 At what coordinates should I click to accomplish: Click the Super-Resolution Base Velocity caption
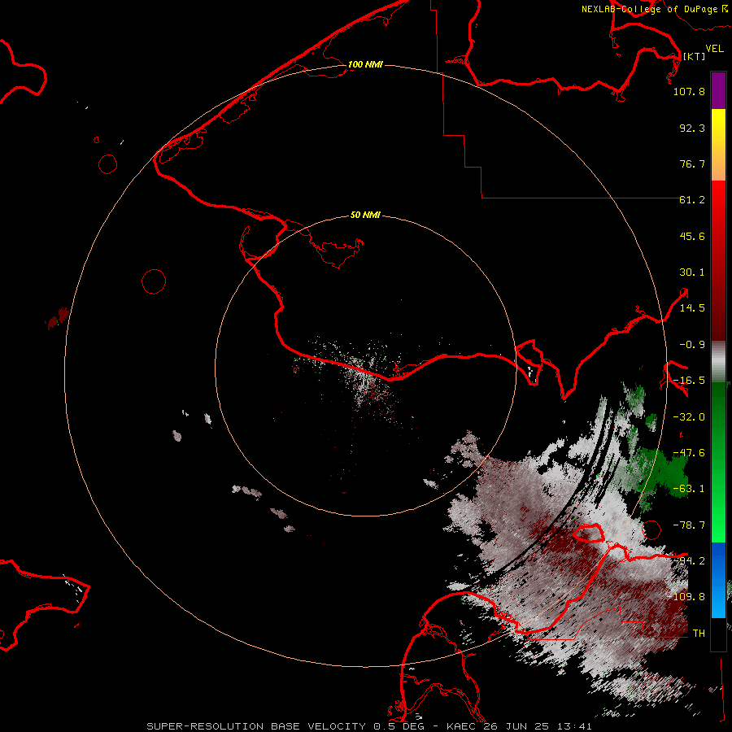369,726
